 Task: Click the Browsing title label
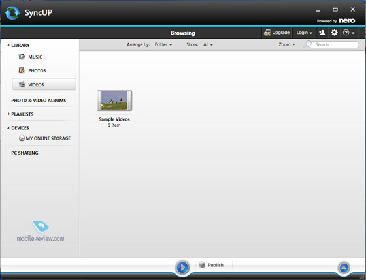pos(183,33)
